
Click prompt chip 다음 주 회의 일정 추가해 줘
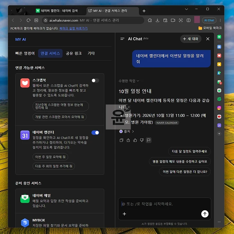[54, 166]
